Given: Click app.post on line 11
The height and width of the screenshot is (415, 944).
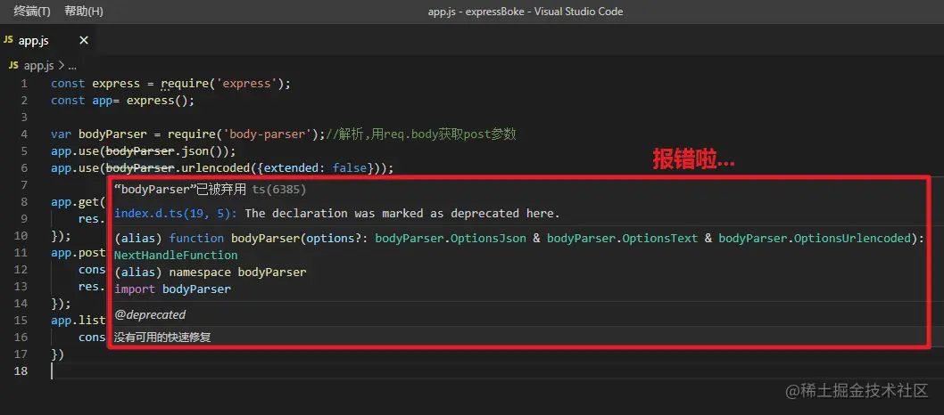Looking at the screenshot, I should point(79,252).
